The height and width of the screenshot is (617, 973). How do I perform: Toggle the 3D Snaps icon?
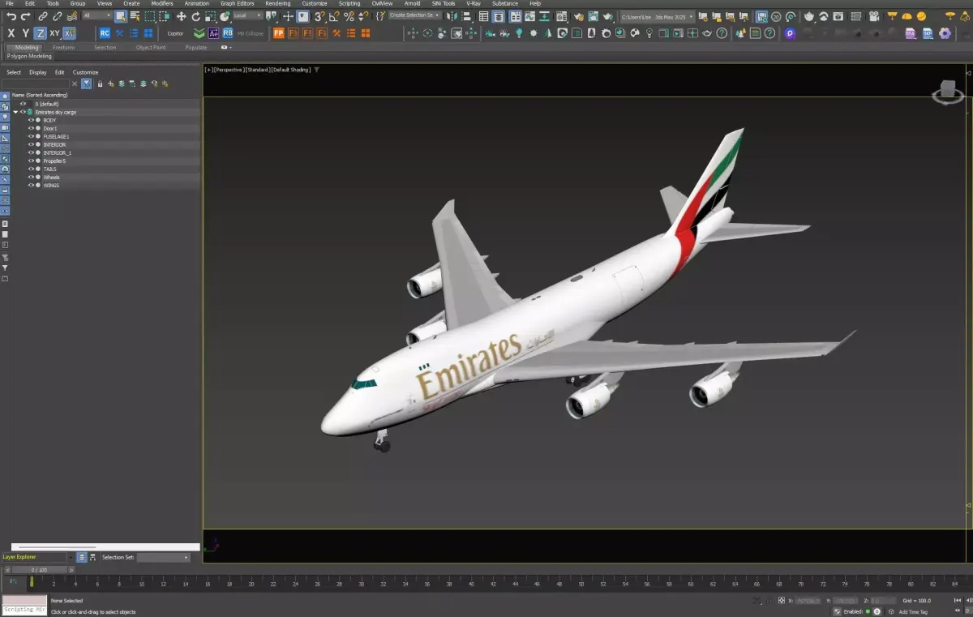point(319,16)
